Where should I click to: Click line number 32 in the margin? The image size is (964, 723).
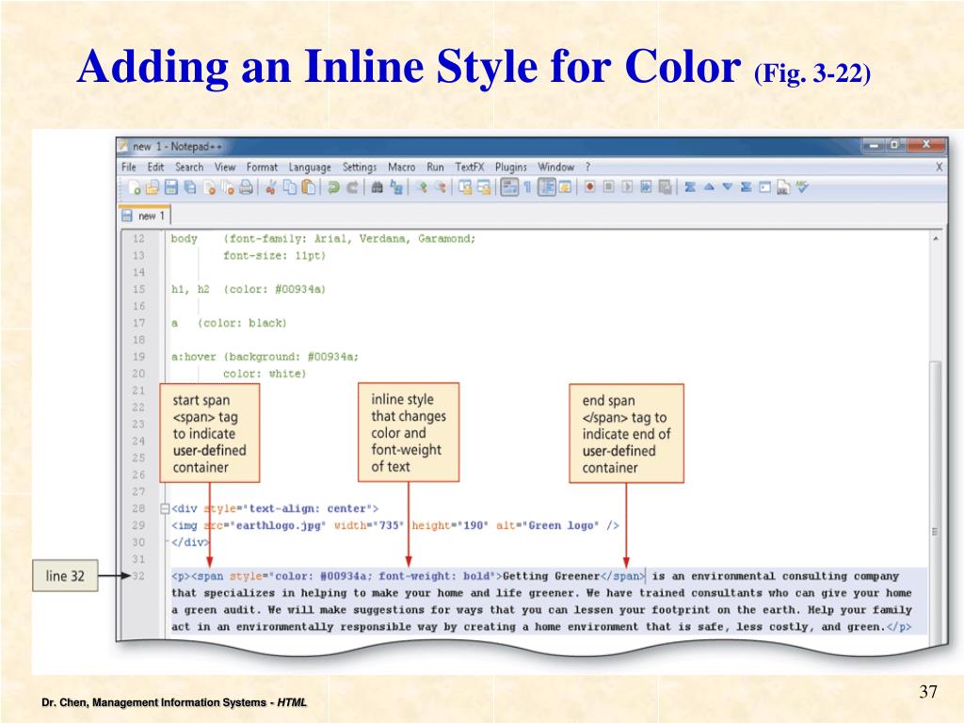tap(138, 576)
